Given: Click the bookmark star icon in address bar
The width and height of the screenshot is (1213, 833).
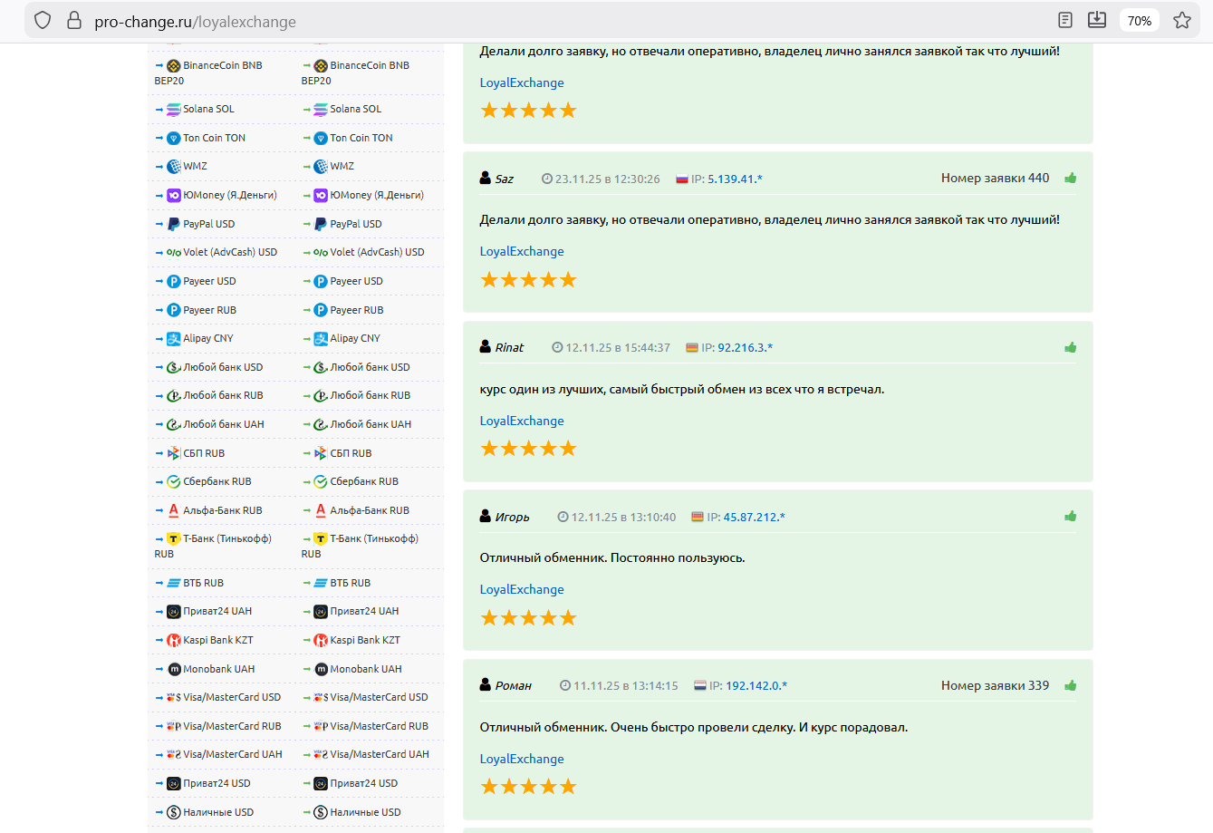Looking at the screenshot, I should click(1181, 20).
